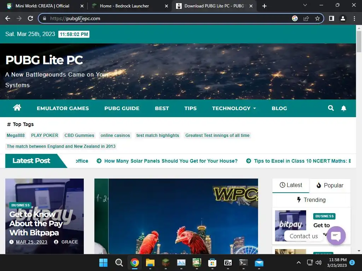
Task: Open Chrome profile avatar menu
Action: (x=343, y=18)
